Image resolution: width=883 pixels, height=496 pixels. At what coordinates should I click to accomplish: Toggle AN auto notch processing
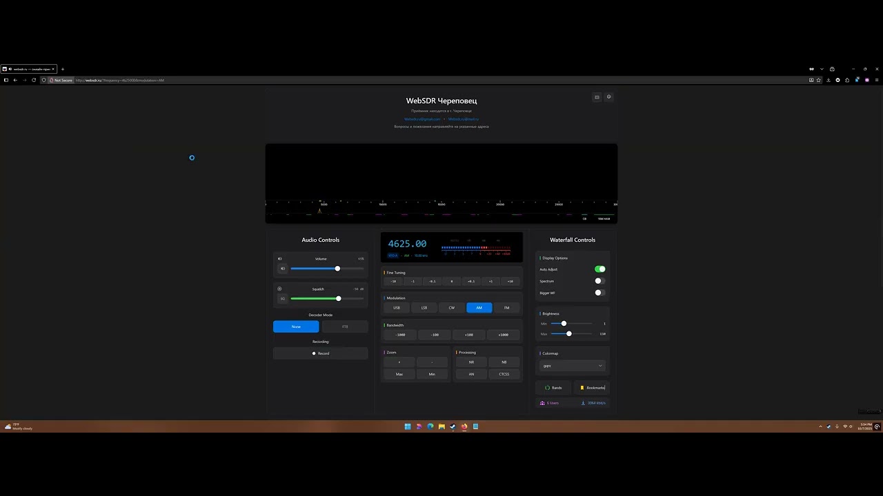tap(471, 374)
